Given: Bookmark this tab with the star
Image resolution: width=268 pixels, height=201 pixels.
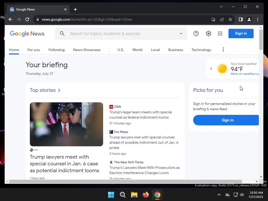Looking at the screenshot, I should (x=230, y=19).
